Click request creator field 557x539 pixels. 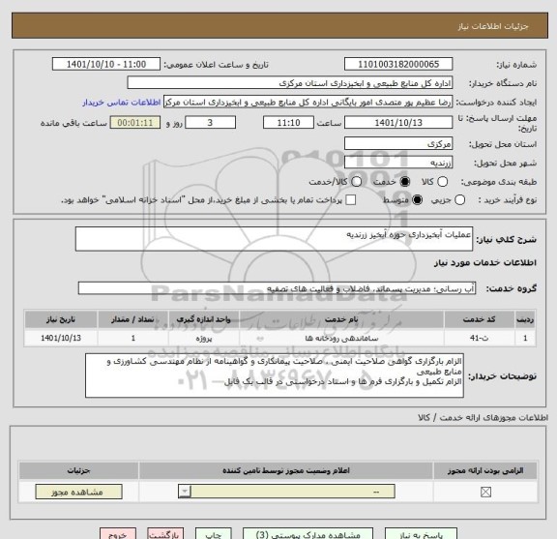point(308,102)
